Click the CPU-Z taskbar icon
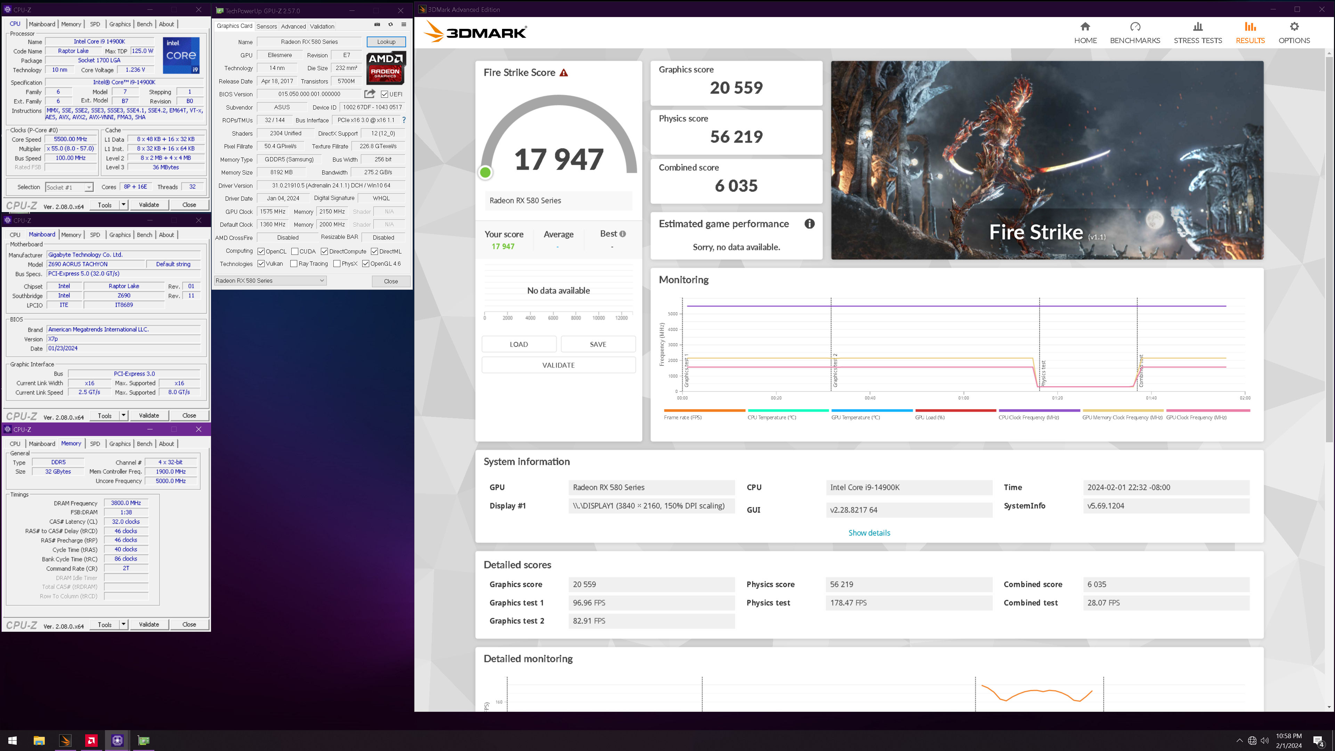Viewport: 1335px width, 751px height. tap(118, 741)
